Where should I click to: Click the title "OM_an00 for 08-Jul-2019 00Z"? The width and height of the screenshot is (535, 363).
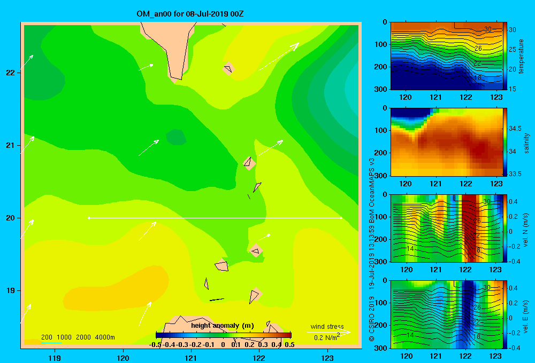[190, 14]
